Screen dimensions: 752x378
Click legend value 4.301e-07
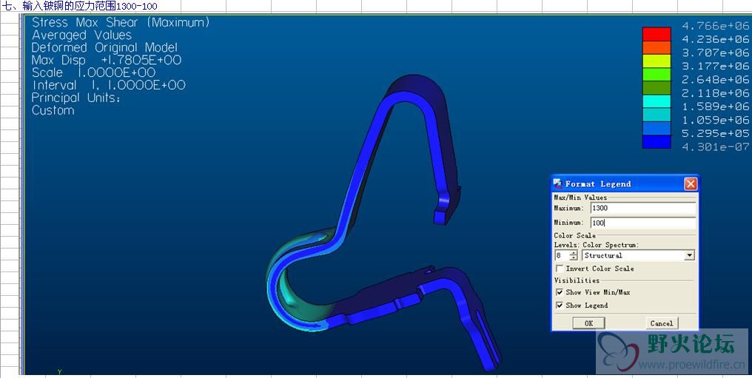(715, 147)
